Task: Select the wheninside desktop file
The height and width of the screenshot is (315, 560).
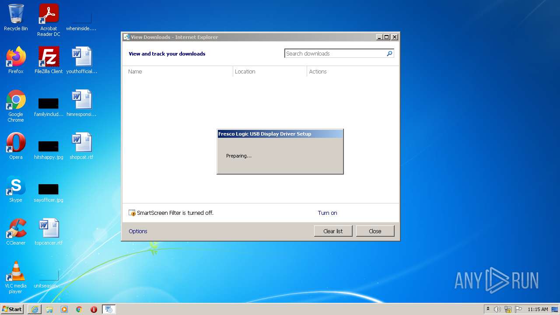Action: (81, 20)
